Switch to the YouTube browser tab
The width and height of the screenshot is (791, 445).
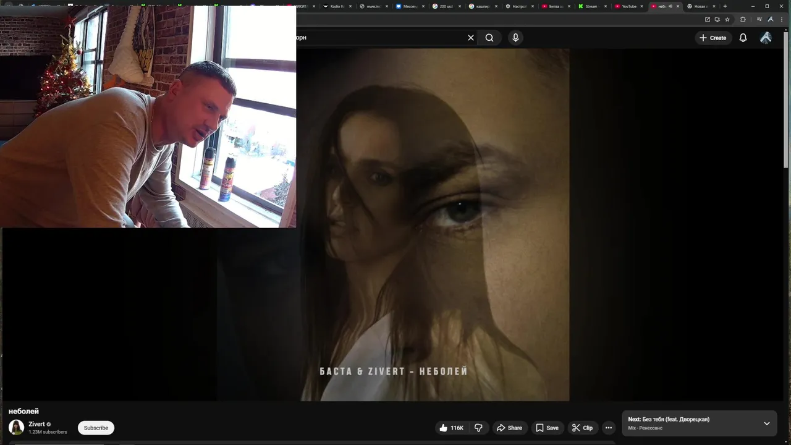pyautogui.click(x=628, y=6)
